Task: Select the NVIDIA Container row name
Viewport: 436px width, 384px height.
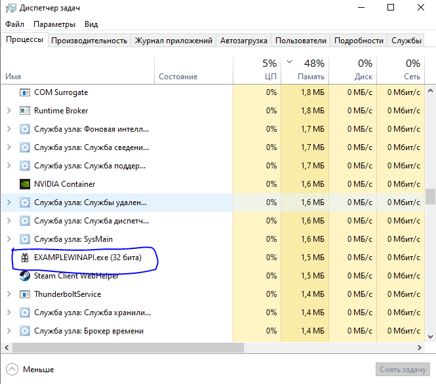Action: click(x=64, y=184)
